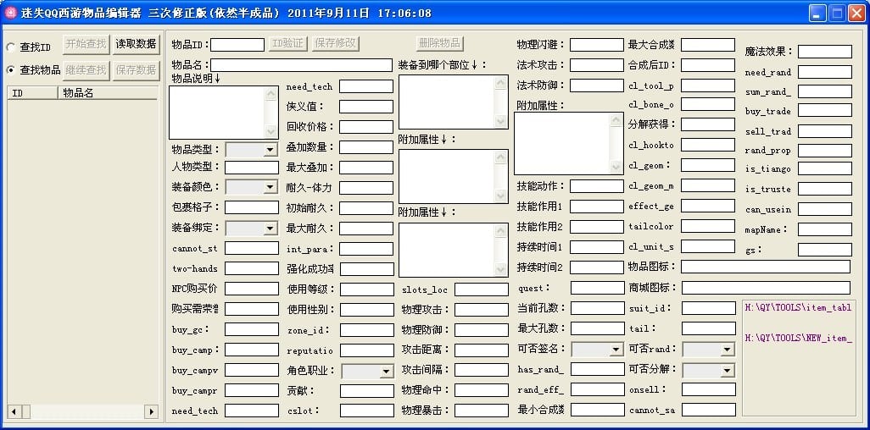
Task: Open the 物品类型 dropdown
Action: [270, 150]
